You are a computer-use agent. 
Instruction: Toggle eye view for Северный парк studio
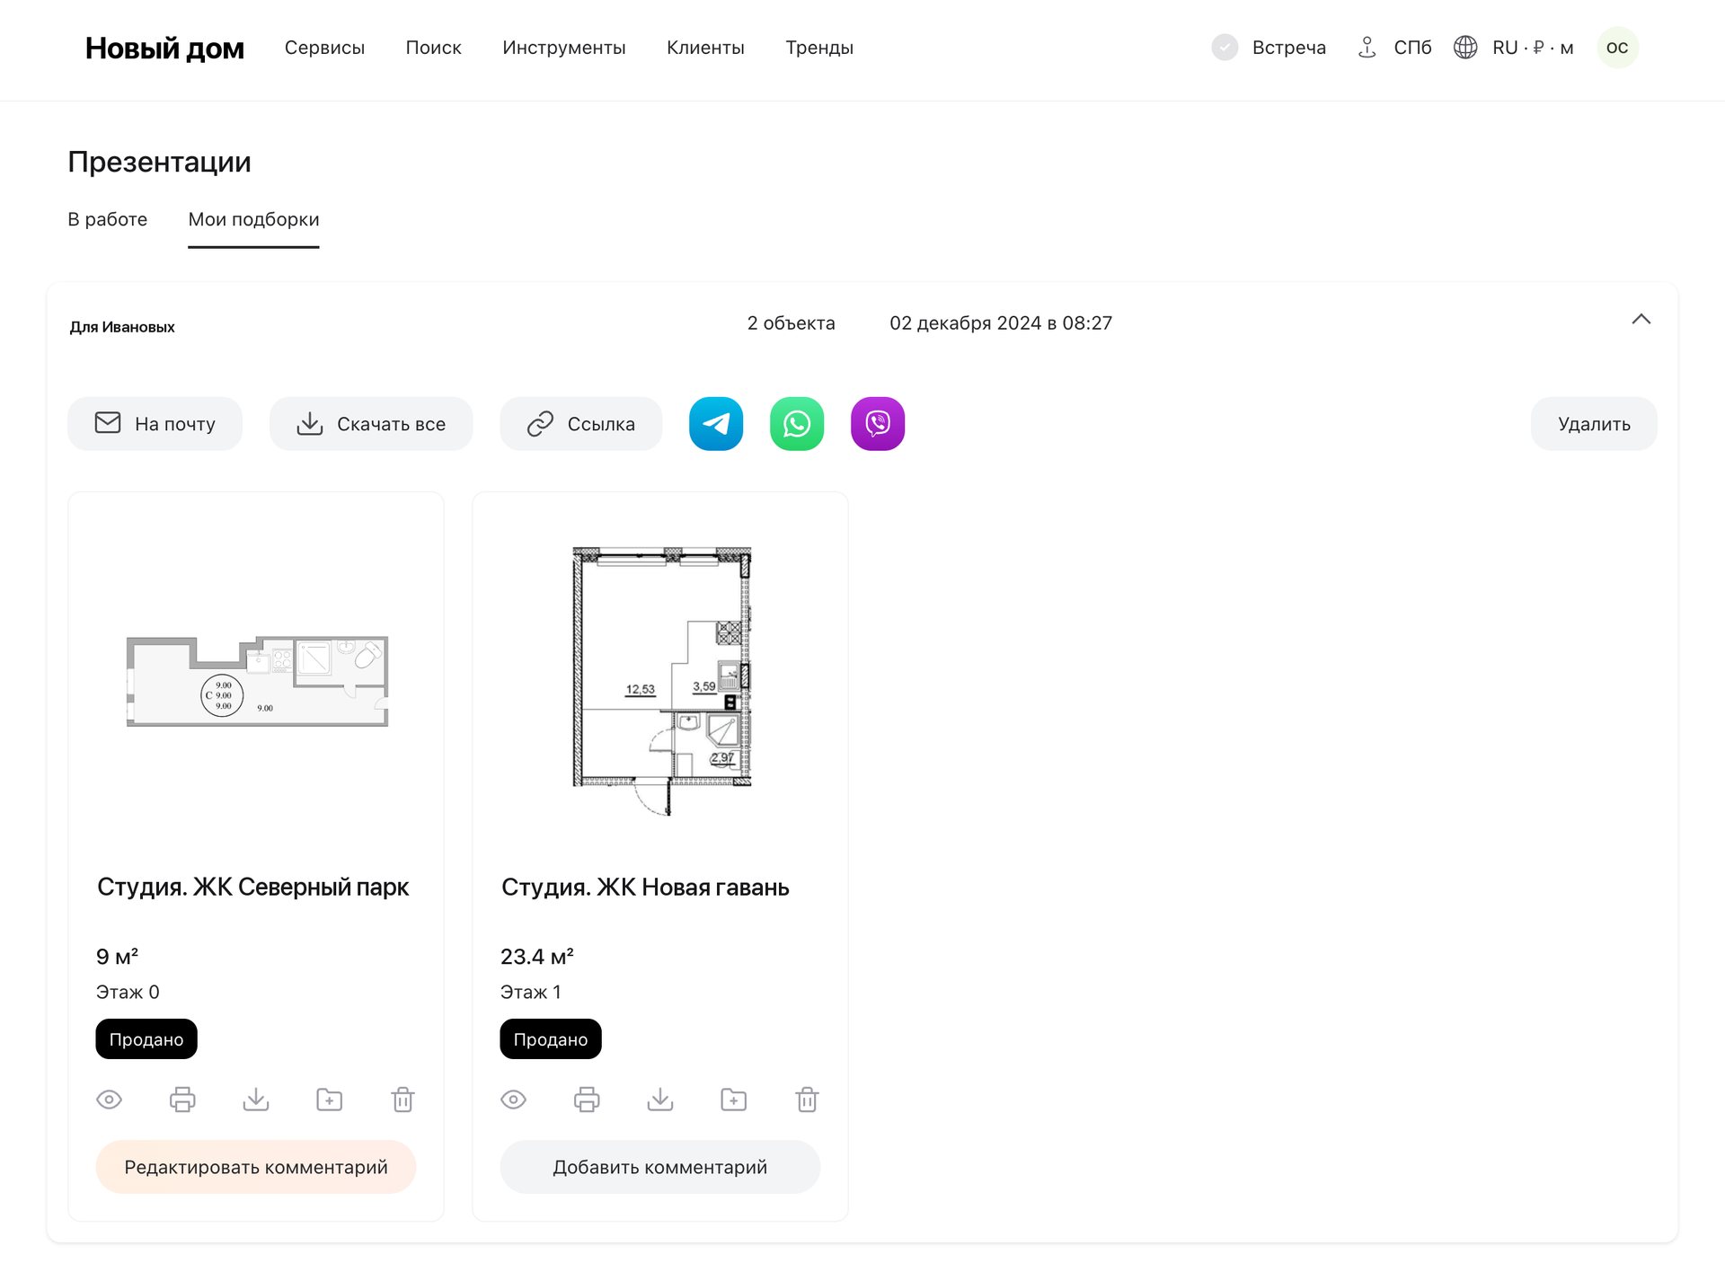(109, 1100)
